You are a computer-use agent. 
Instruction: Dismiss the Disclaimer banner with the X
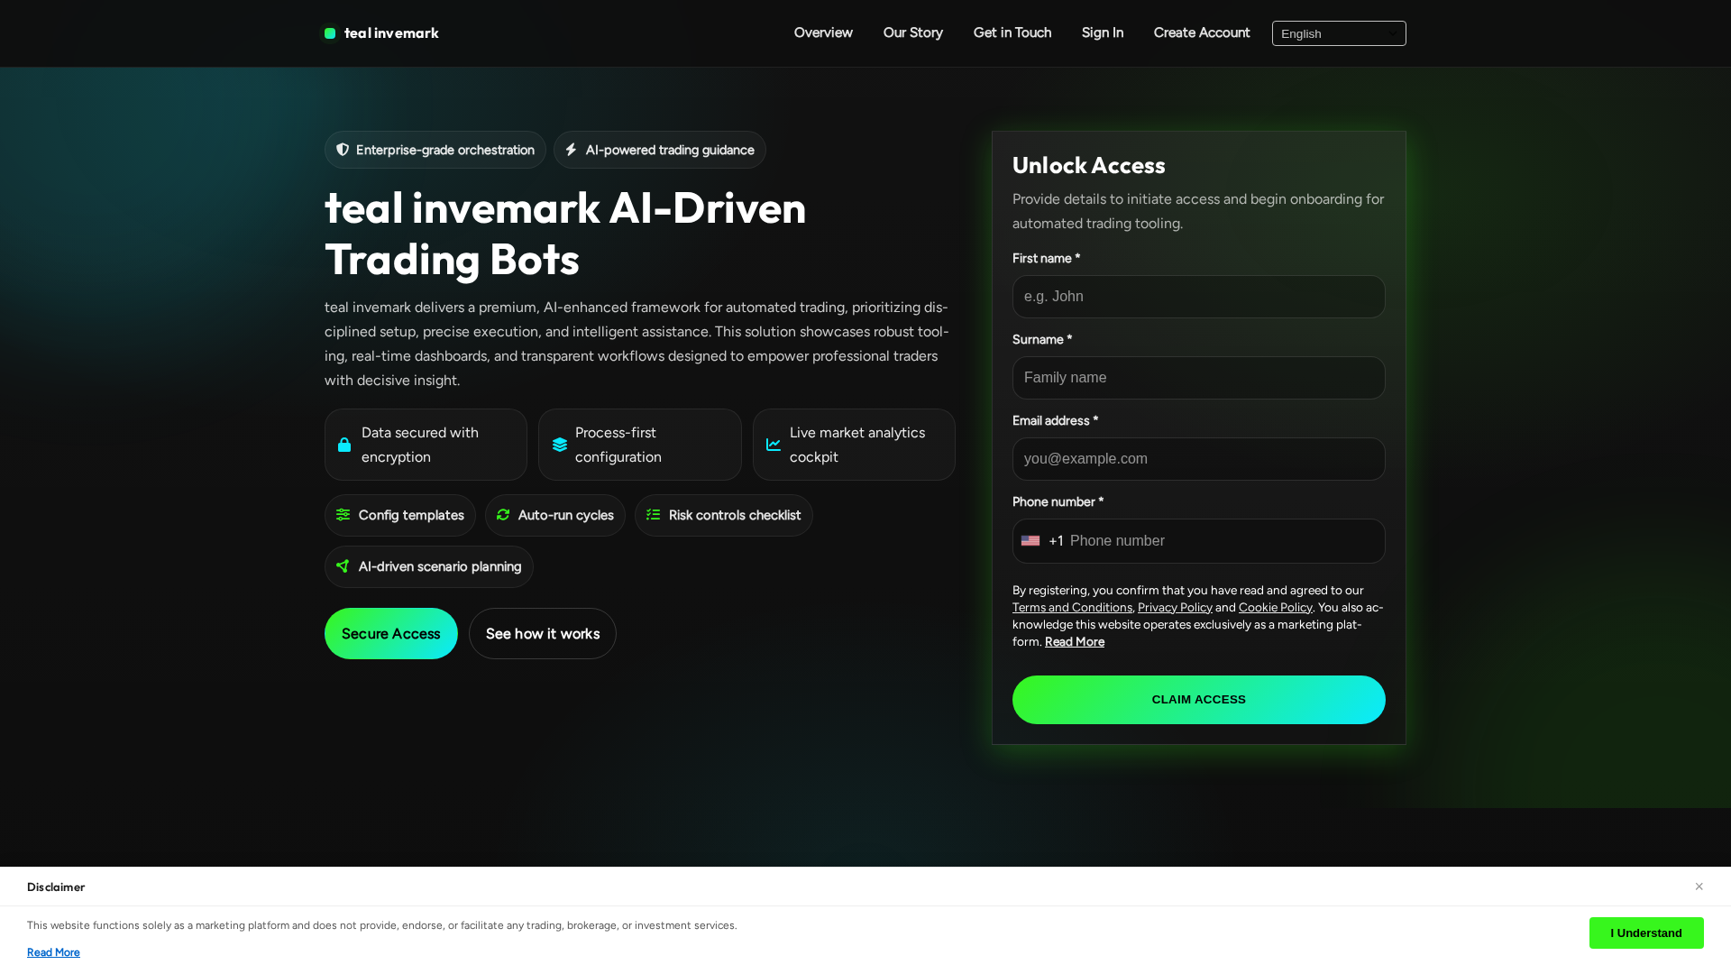pyautogui.click(x=1699, y=887)
